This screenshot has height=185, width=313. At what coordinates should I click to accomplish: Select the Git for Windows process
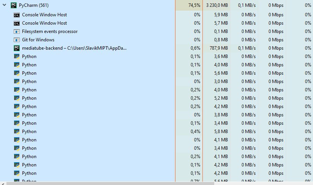click(x=38, y=40)
